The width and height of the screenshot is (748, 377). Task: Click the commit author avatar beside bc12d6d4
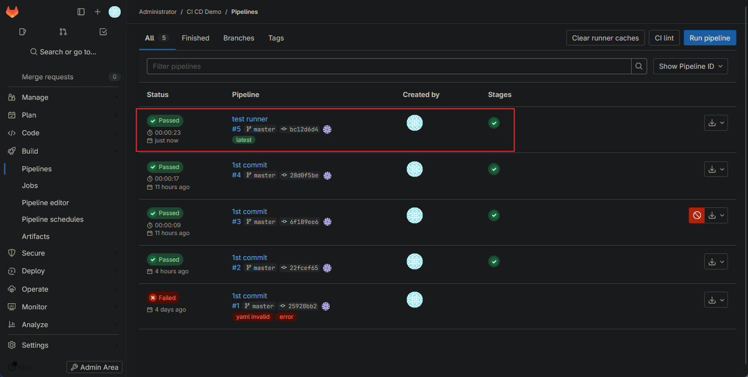327,129
